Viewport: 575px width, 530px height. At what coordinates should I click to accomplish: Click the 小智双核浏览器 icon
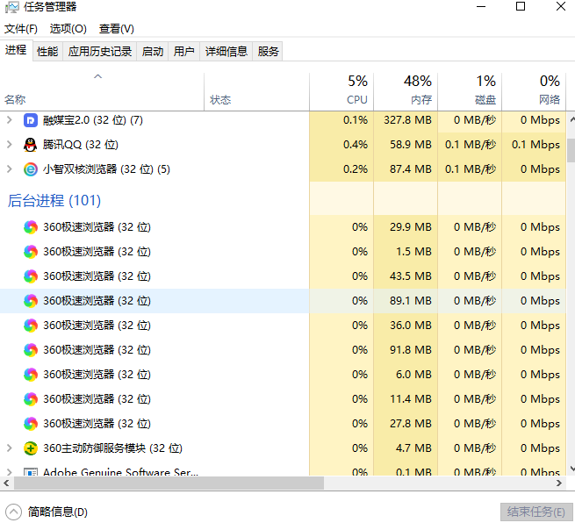(31, 169)
